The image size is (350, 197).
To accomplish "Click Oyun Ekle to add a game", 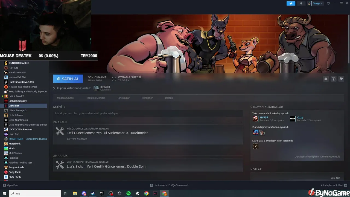I will [x=10, y=185].
